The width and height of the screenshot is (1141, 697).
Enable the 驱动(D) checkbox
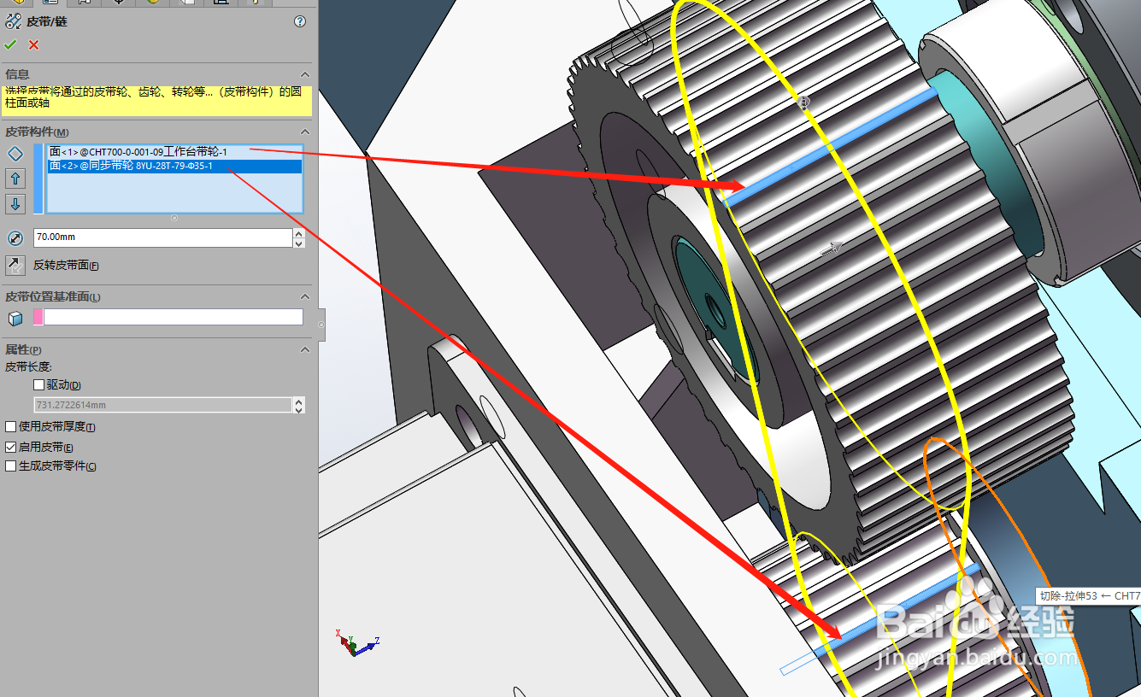pos(38,384)
